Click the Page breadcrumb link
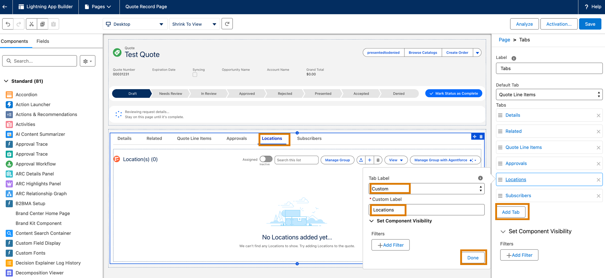Screen dimensions: 605x278 coord(504,40)
